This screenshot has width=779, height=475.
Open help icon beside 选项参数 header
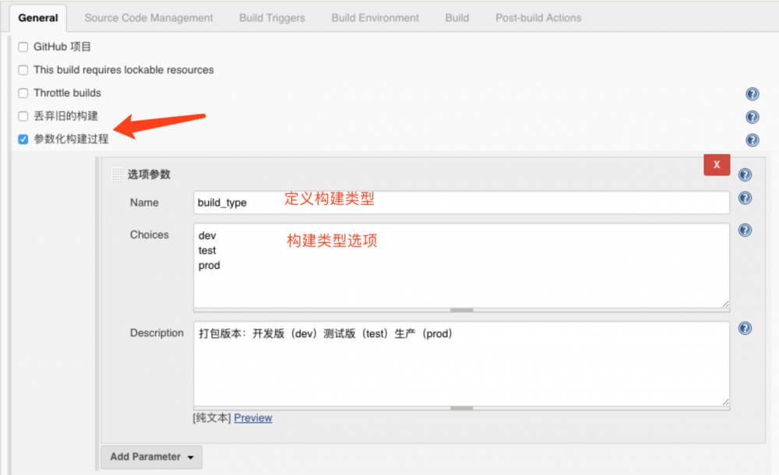745,174
